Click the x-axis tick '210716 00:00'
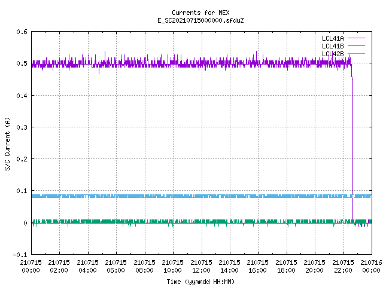 pyautogui.click(x=371, y=267)
